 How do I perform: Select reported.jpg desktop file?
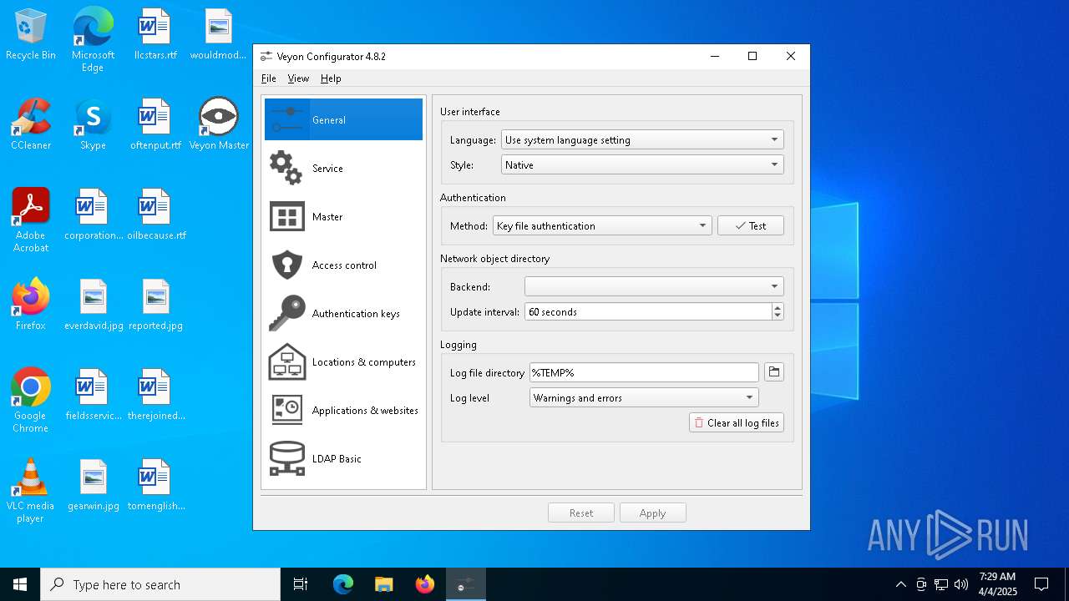point(155,305)
